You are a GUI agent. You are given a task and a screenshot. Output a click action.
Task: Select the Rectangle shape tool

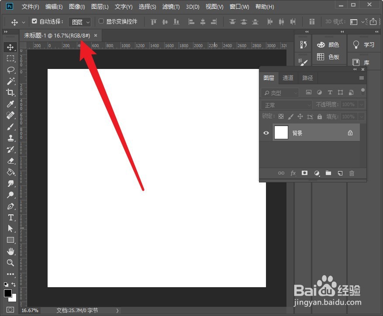point(10,240)
